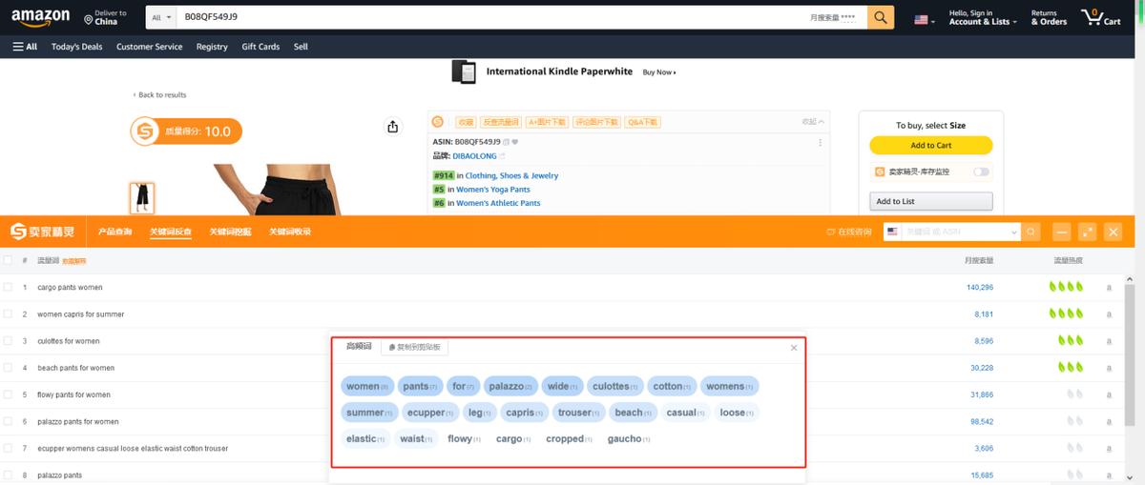Click the Kindle Paperwhite device image

click(x=465, y=71)
